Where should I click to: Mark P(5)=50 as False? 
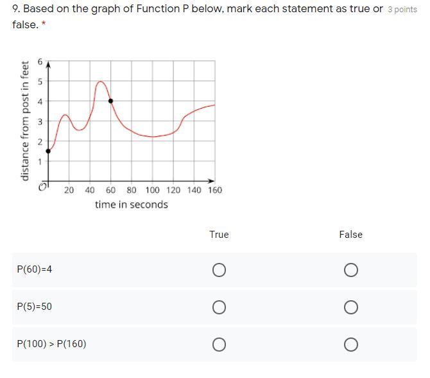point(350,307)
